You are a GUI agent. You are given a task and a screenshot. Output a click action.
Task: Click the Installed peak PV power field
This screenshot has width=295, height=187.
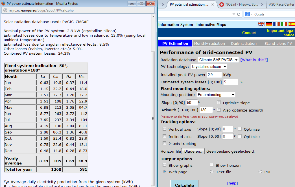click(214, 75)
